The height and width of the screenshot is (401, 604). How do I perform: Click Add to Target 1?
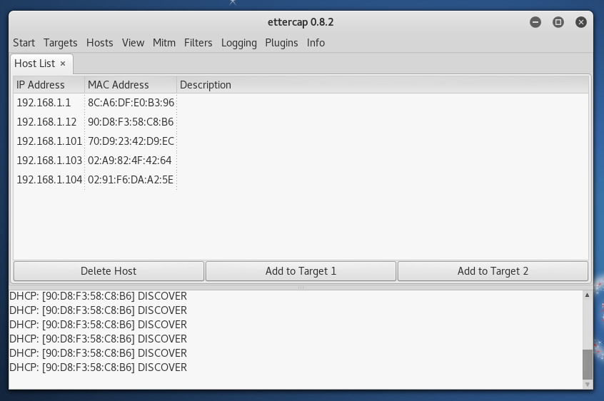(x=301, y=271)
